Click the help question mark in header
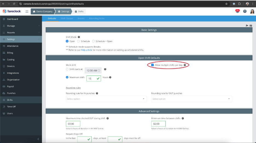 (245, 11)
